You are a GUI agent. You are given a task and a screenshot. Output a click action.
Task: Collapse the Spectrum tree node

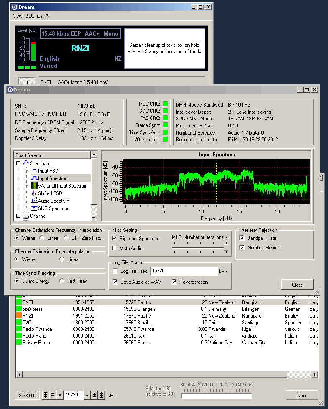click(x=18, y=163)
